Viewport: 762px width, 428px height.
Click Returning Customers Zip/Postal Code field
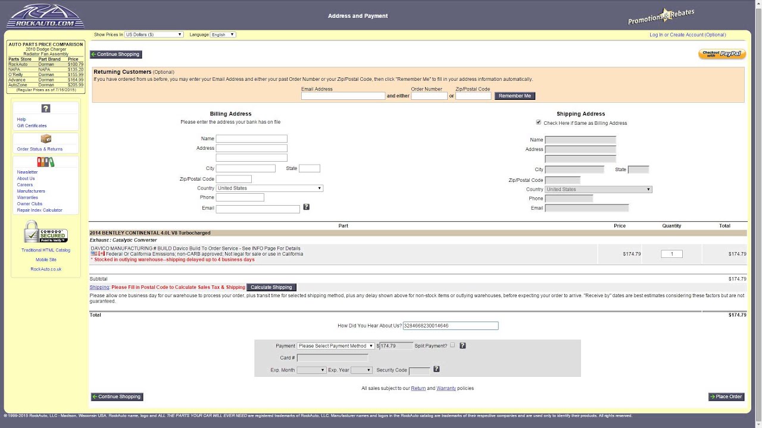473,96
